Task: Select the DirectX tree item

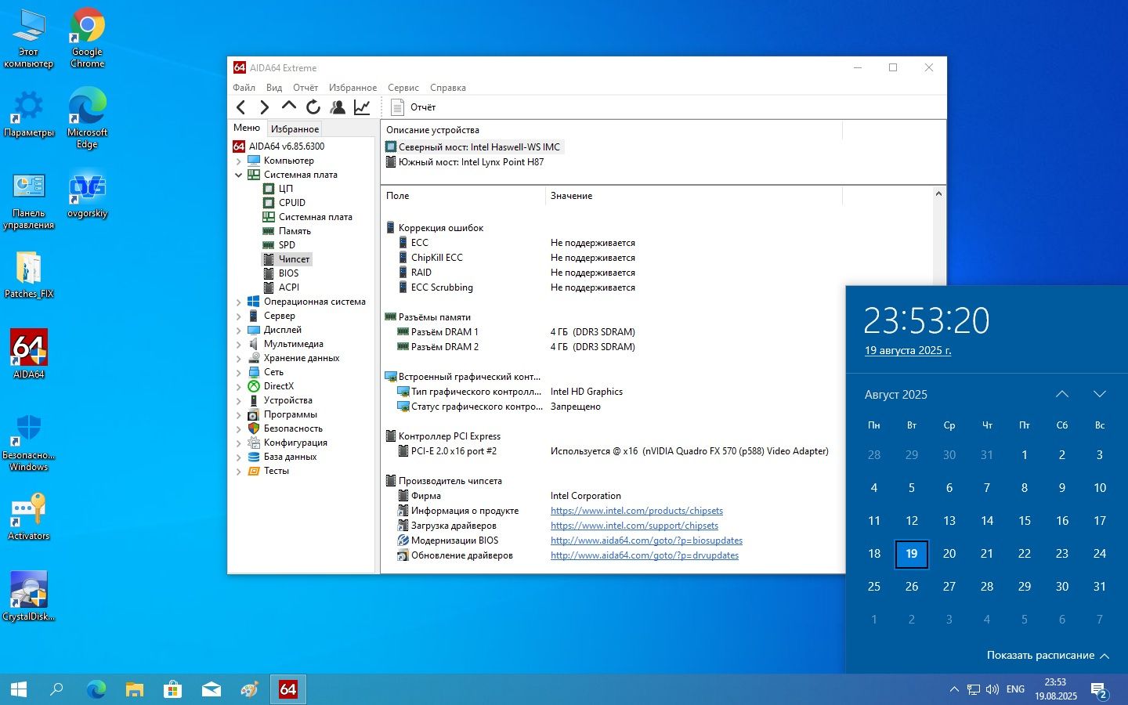Action: point(278,386)
